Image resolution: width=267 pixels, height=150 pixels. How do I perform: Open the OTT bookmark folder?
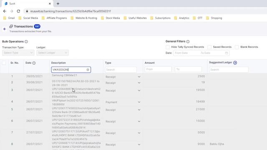coord(198,18)
